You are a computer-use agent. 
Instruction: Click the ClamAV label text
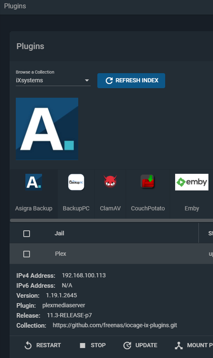(x=110, y=208)
